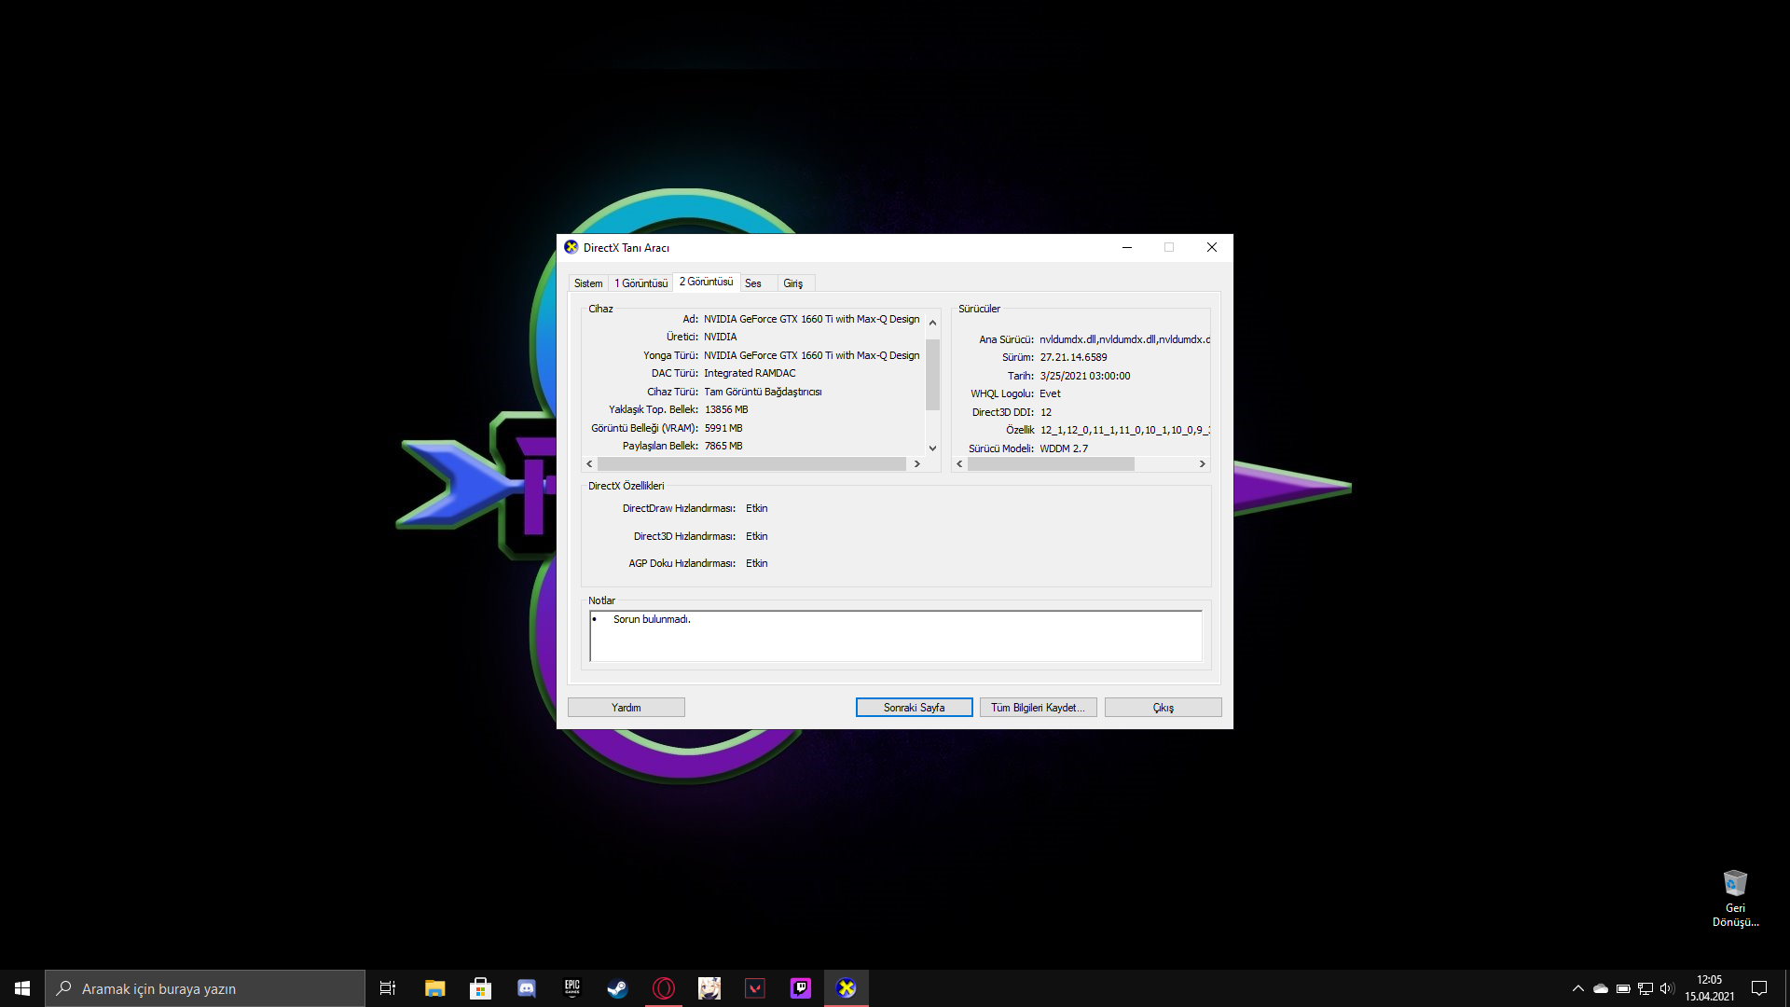The height and width of the screenshot is (1007, 1790).
Task: Launch Steam from the taskbar
Action: [x=617, y=988]
